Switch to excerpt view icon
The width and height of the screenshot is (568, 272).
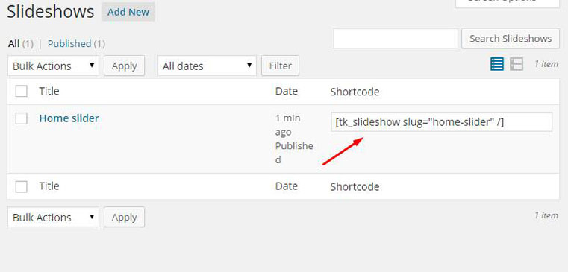pyautogui.click(x=516, y=64)
